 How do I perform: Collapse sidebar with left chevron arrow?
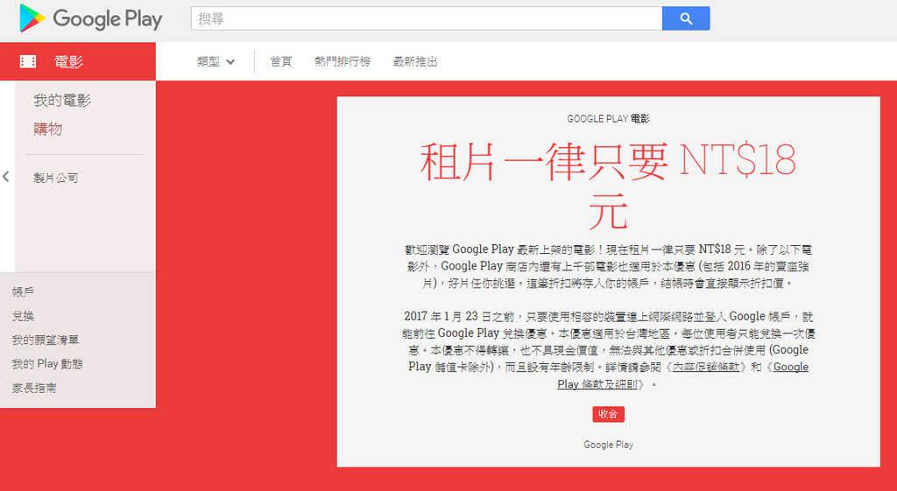pyautogui.click(x=6, y=177)
